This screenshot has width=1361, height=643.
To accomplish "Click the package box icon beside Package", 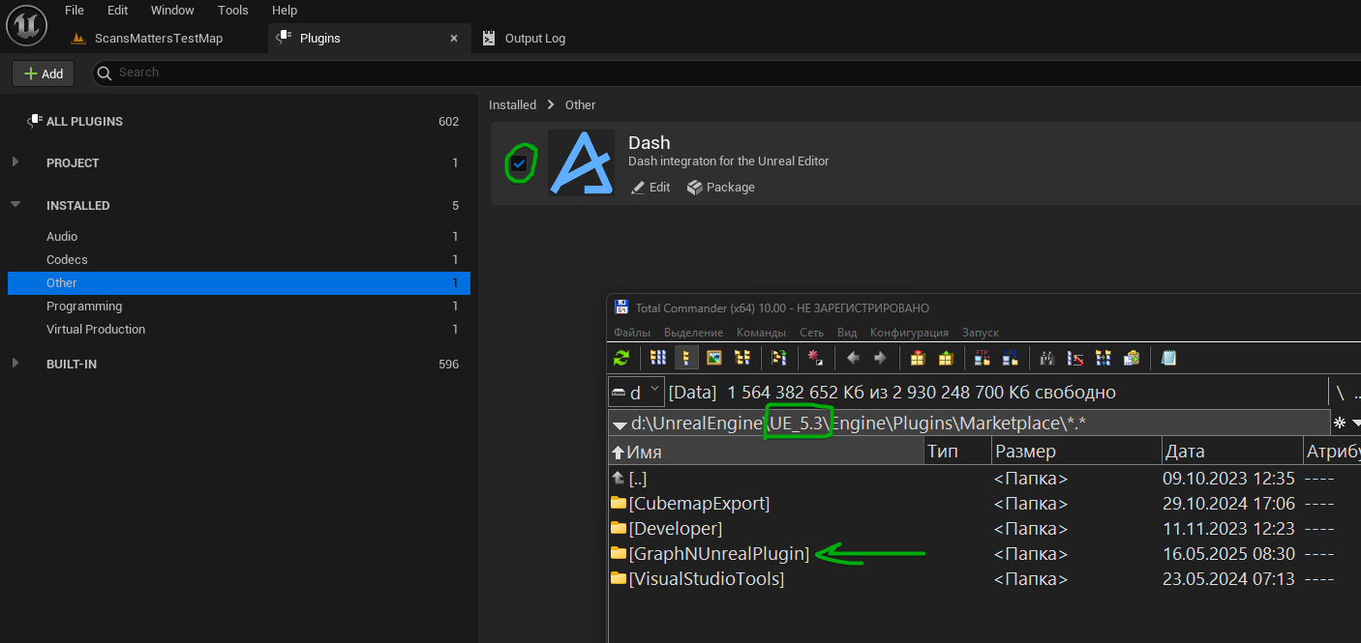I will (694, 188).
